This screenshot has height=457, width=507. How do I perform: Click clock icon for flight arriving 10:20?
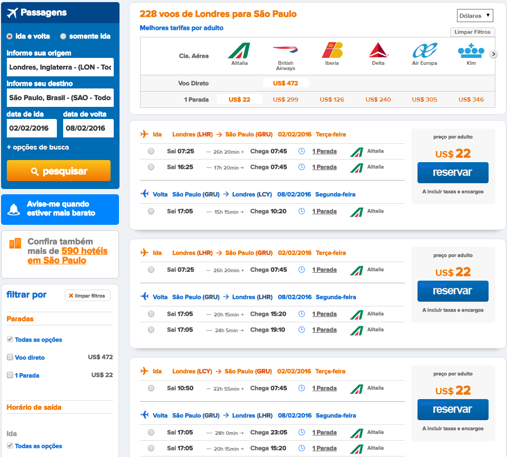coord(301,211)
